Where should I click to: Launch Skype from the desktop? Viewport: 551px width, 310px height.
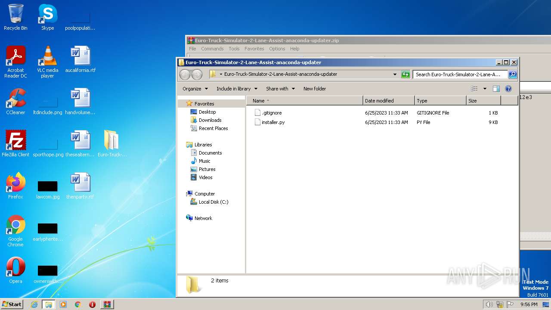[47, 17]
